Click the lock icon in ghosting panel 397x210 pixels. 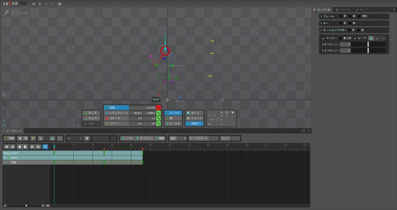coord(377,38)
